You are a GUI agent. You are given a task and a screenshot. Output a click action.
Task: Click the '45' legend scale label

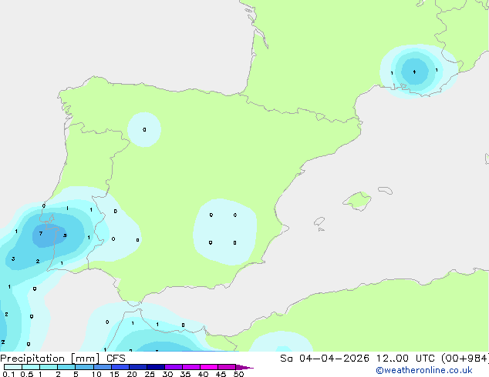(221, 374)
